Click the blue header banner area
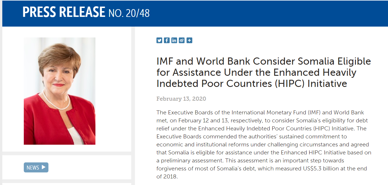388x185 pixels. pos(195,13)
